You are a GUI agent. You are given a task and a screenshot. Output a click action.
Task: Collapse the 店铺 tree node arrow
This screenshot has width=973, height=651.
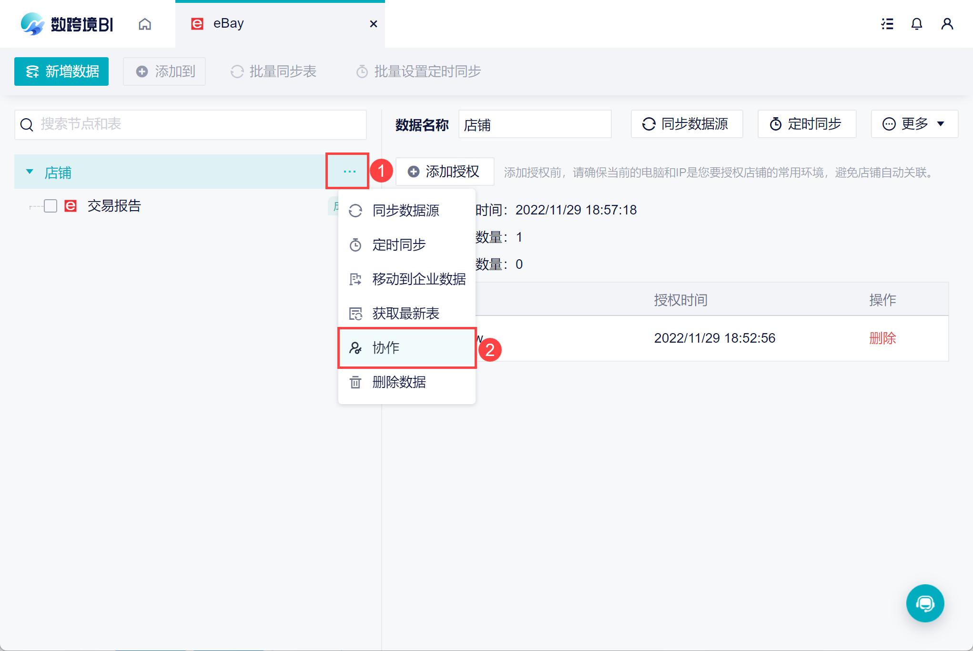30,172
